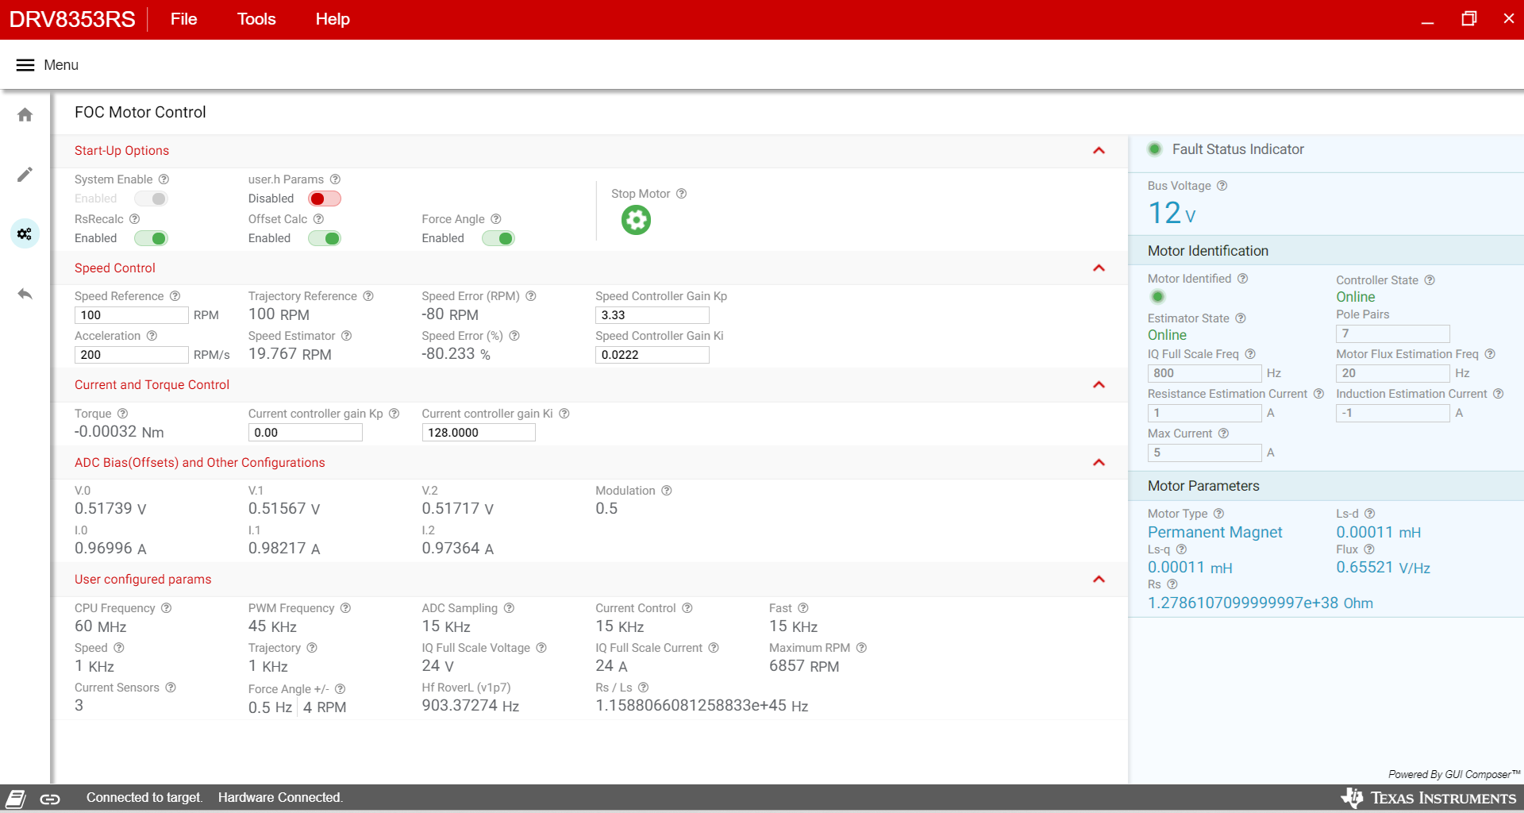The width and height of the screenshot is (1524, 813).
Task: Show help for Speed Estimator
Action: 346,336
